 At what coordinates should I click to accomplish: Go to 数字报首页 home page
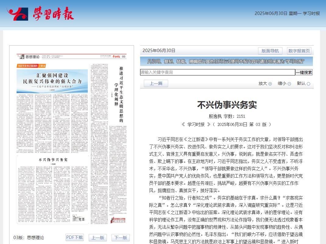[x=299, y=51]
